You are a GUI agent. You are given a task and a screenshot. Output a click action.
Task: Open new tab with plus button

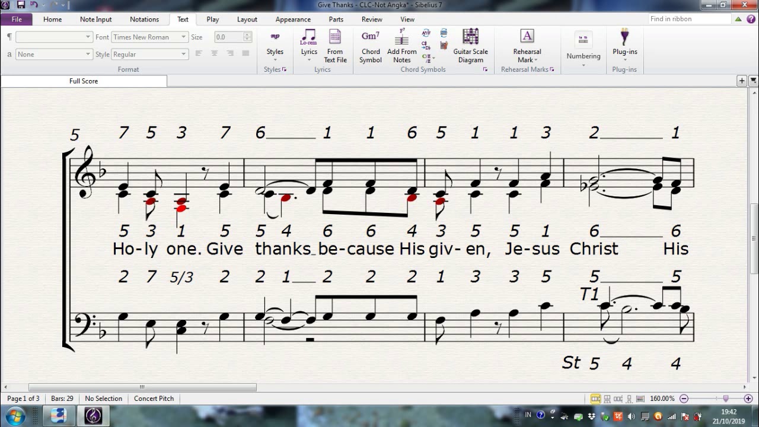coord(742,81)
